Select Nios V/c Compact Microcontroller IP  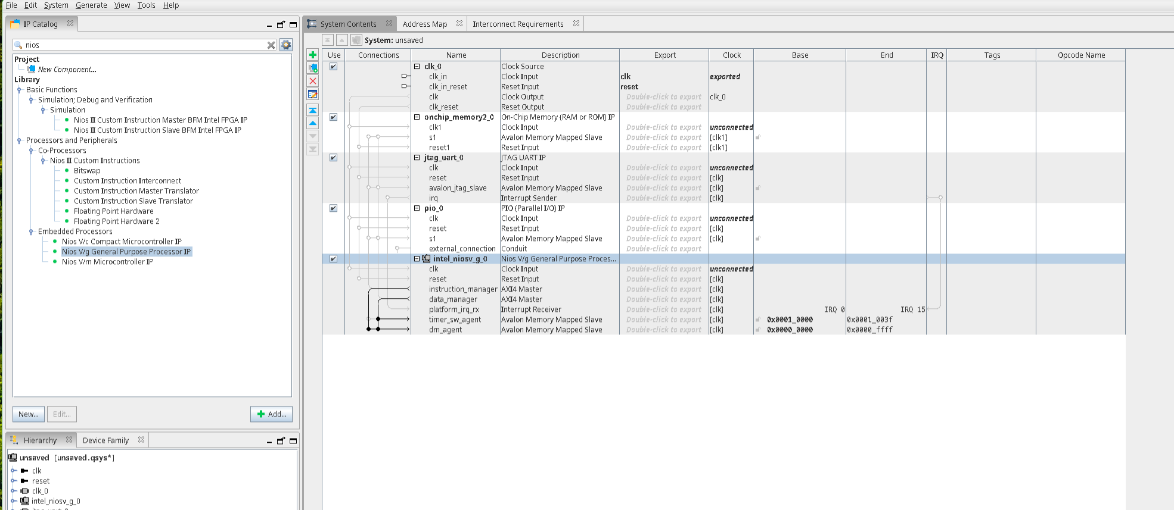click(x=122, y=242)
